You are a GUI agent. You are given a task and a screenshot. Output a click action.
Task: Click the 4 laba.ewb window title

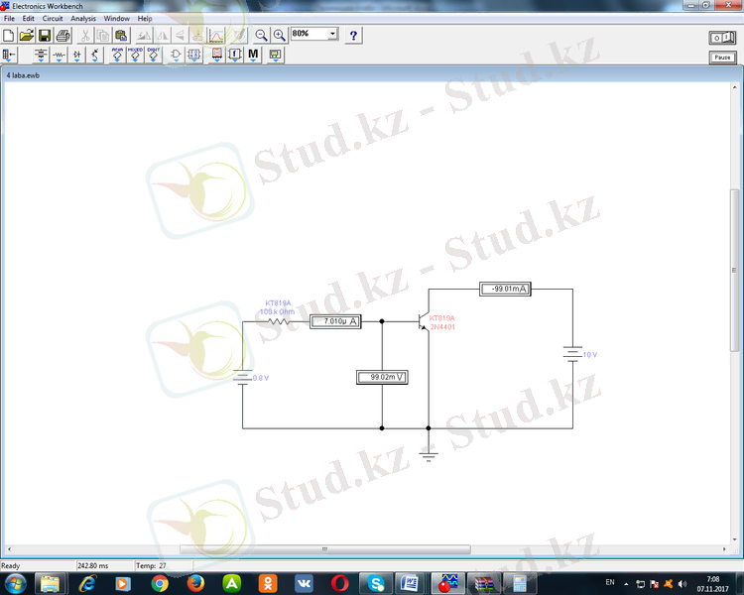(23, 75)
